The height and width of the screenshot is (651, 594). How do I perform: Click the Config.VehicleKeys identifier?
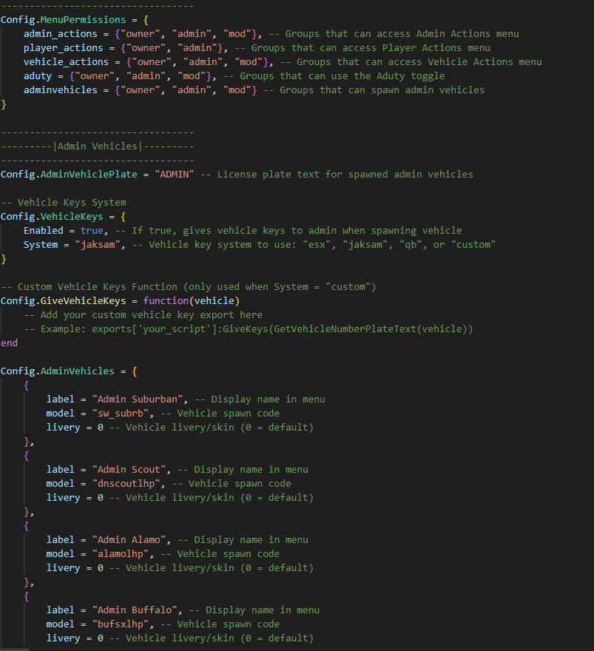click(52, 217)
